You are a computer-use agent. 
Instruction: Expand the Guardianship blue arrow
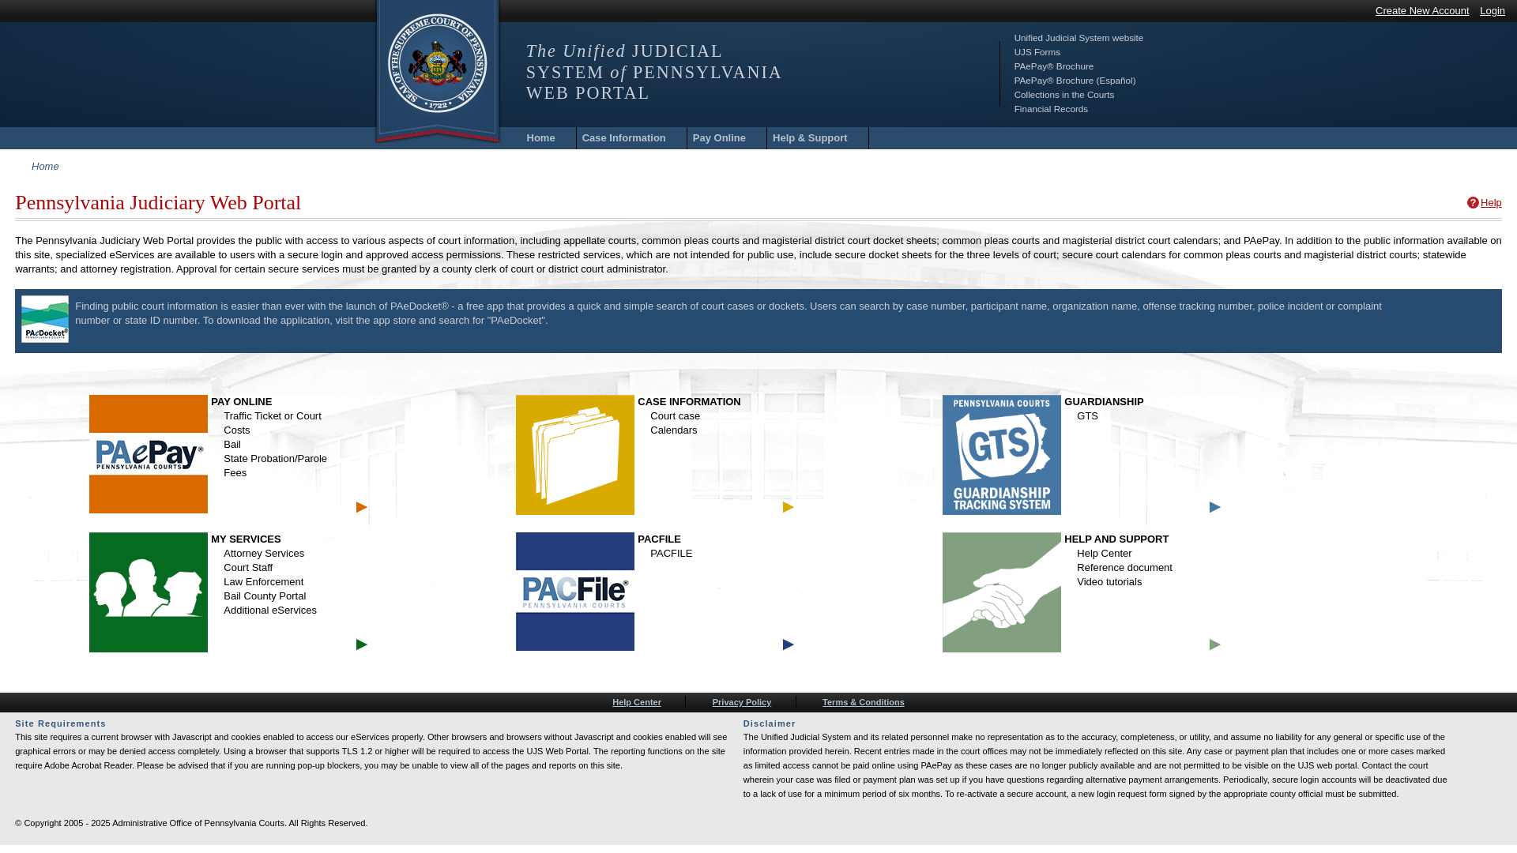[1215, 507]
